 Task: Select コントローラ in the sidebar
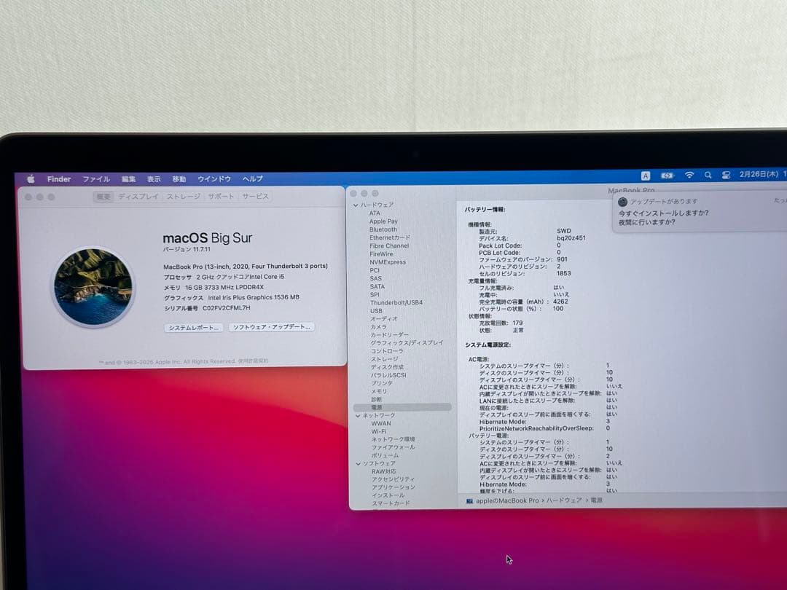(386, 351)
